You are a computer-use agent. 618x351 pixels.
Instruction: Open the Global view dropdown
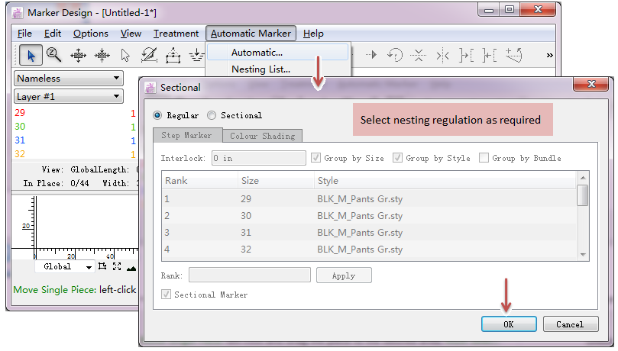64,266
